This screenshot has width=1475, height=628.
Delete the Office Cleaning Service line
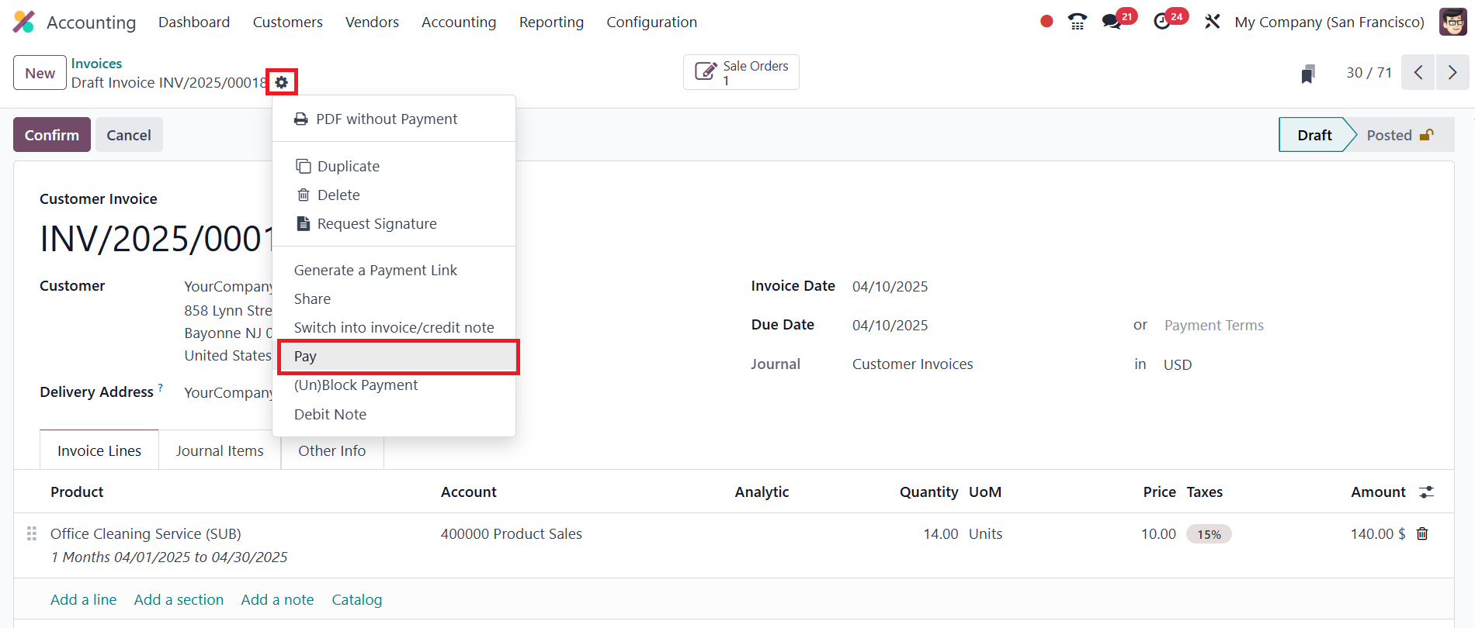[1422, 533]
